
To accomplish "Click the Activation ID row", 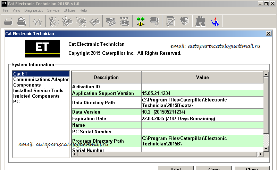I will (x=167, y=87).
